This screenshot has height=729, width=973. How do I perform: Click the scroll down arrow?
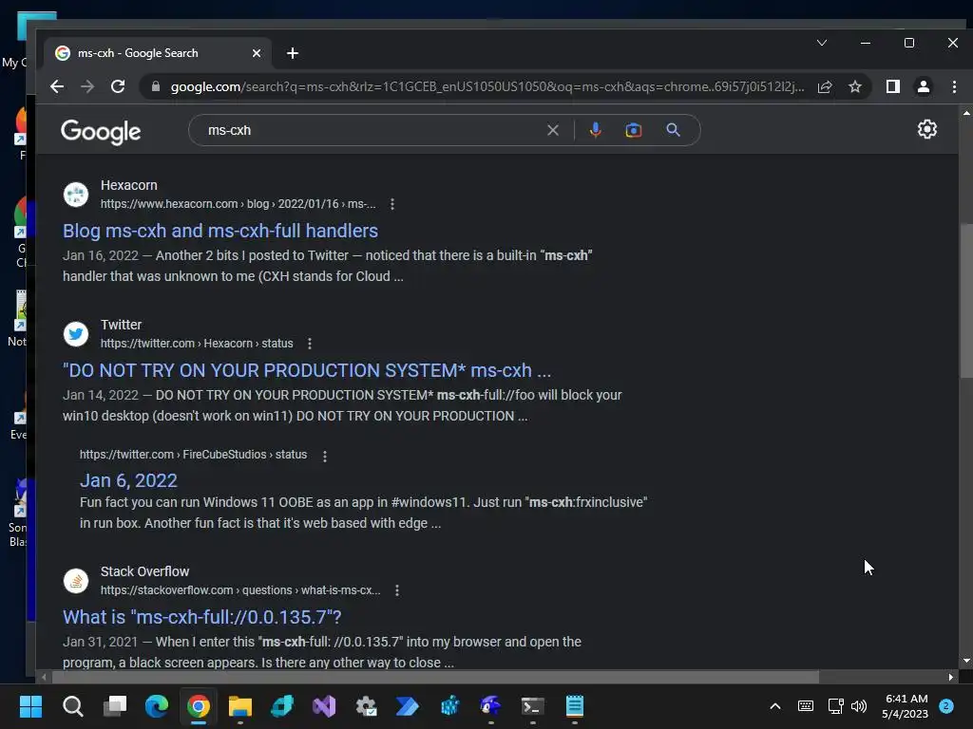[x=966, y=661]
